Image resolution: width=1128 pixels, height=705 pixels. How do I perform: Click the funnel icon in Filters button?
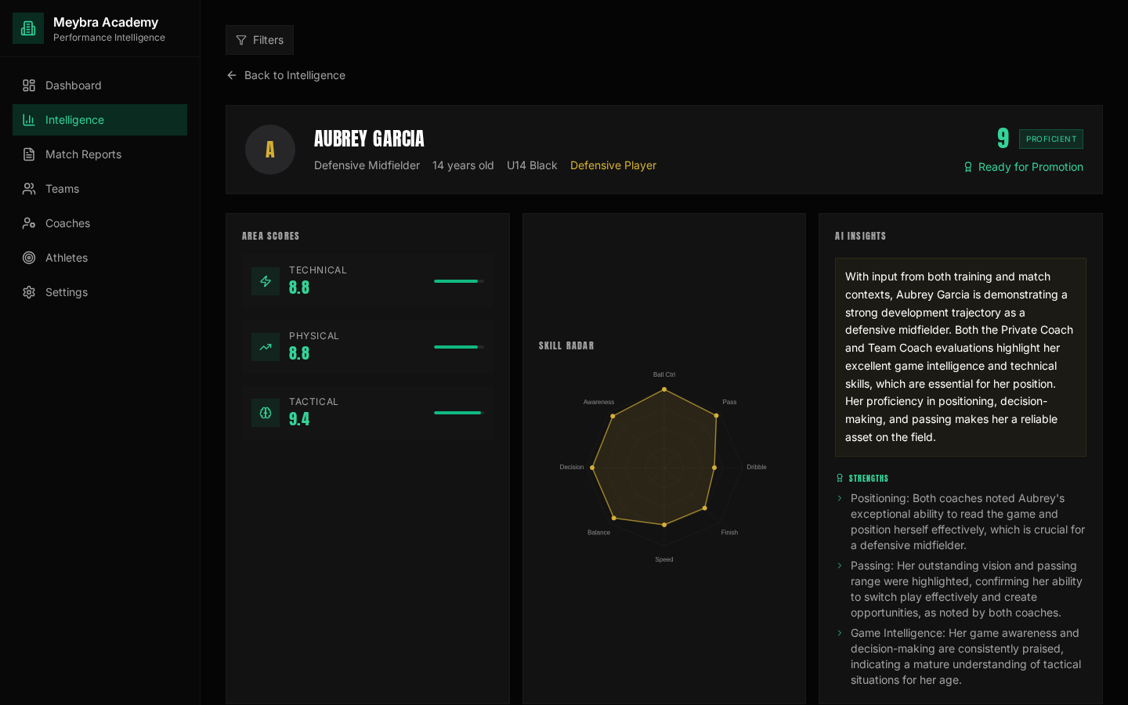tap(241, 40)
